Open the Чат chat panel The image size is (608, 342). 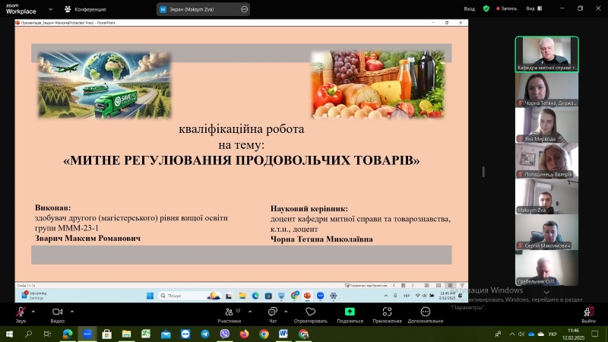point(273,315)
